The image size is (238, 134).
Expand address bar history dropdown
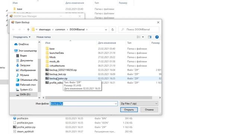click(106, 30)
